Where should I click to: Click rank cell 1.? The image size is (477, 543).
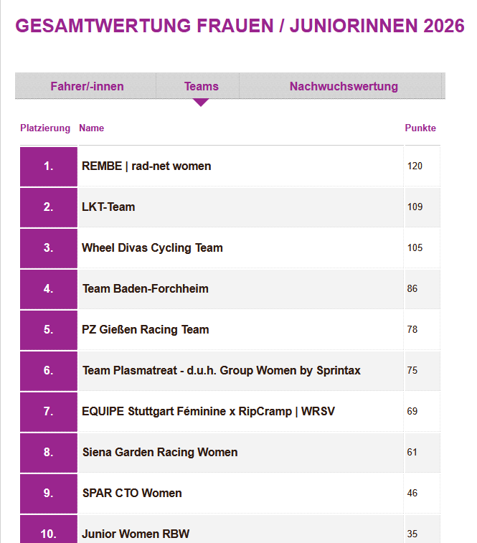(49, 166)
